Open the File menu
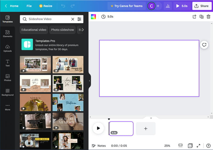213x150 pixels. [29, 6]
